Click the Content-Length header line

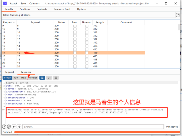[x=20, y=98]
